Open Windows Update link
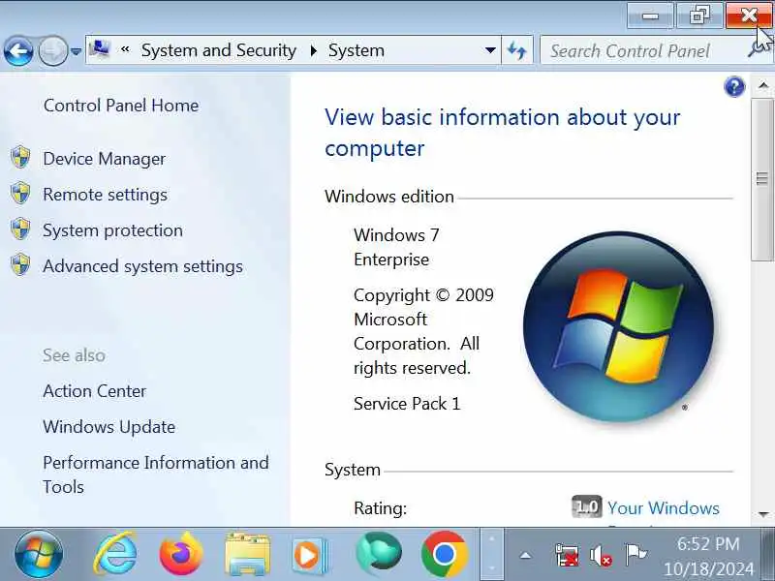The image size is (775, 581). (109, 427)
